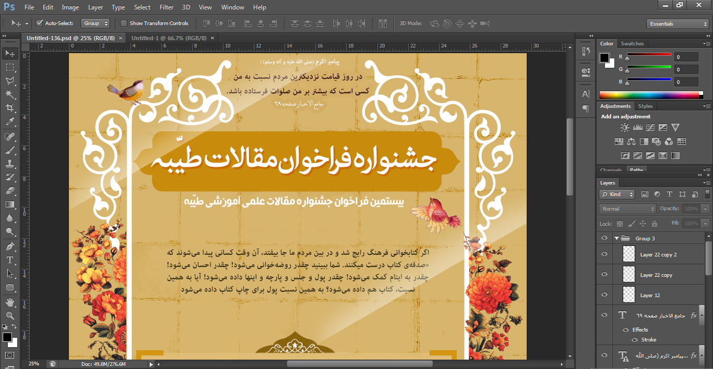This screenshot has height=369, width=713.
Task: Select the Crop tool
Action: (9, 108)
